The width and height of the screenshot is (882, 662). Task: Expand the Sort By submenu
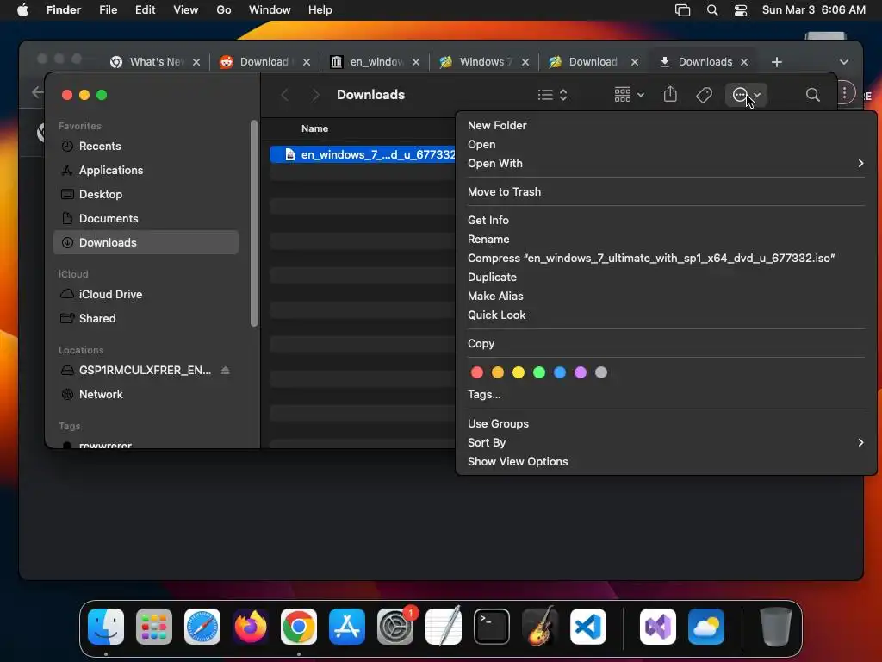click(x=666, y=442)
